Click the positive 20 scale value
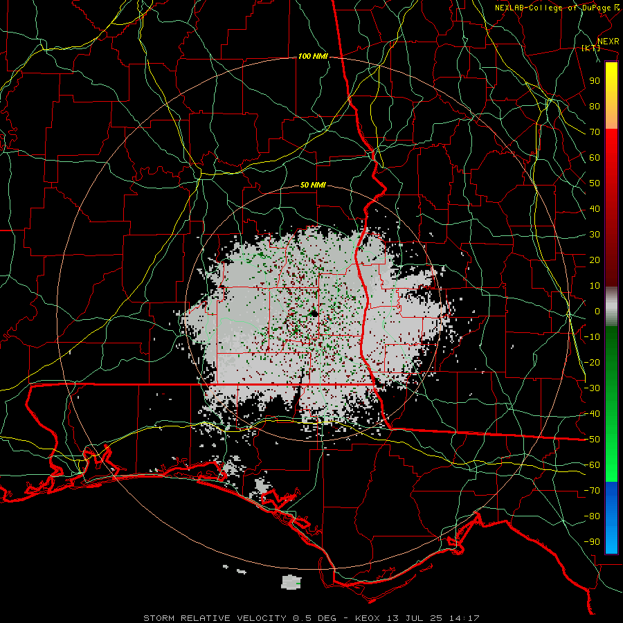This screenshot has height=623, width=623. [x=595, y=260]
